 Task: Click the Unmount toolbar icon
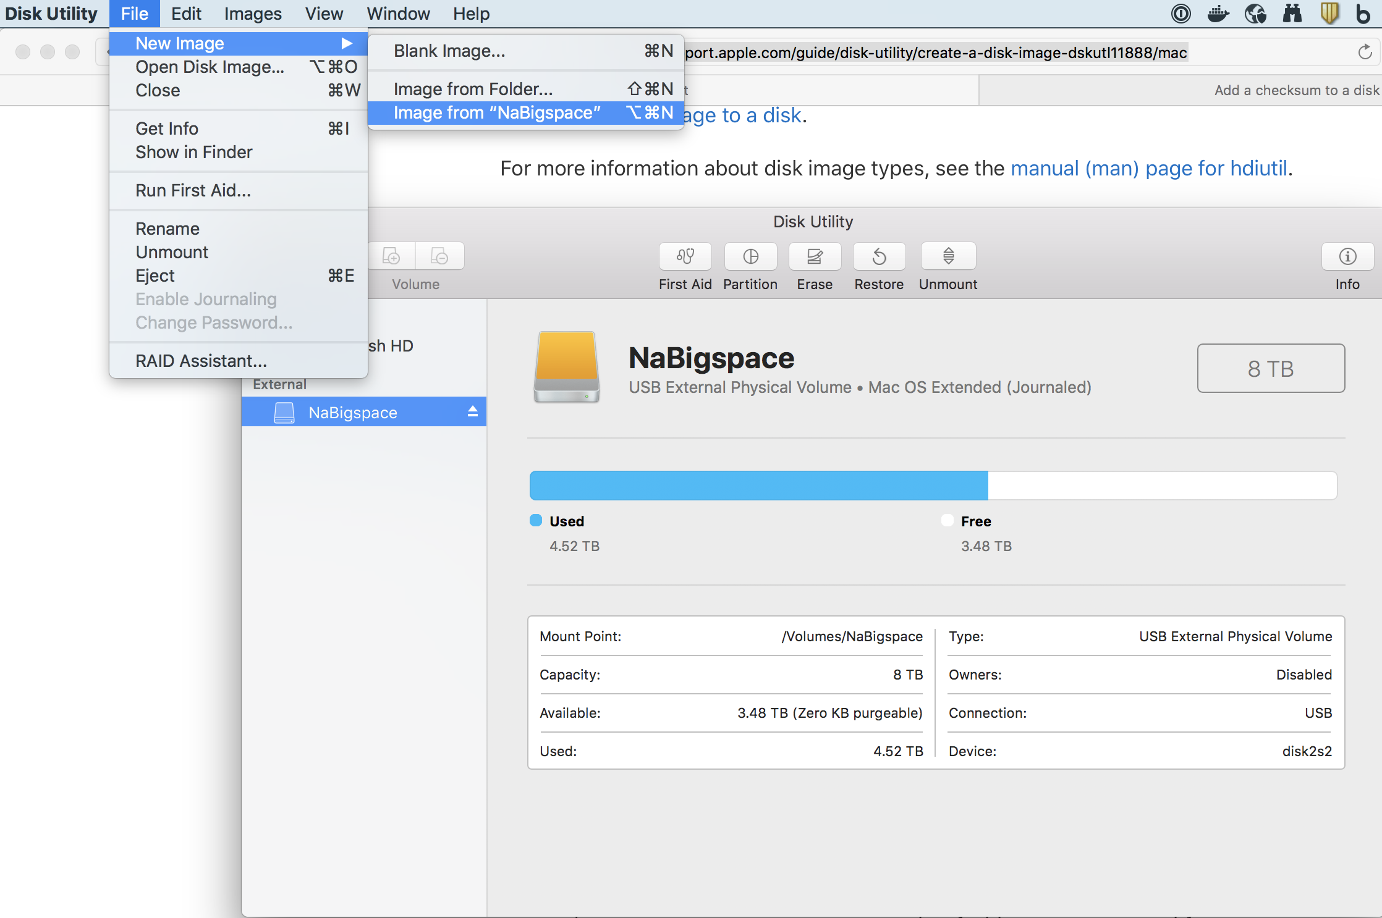click(948, 256)
